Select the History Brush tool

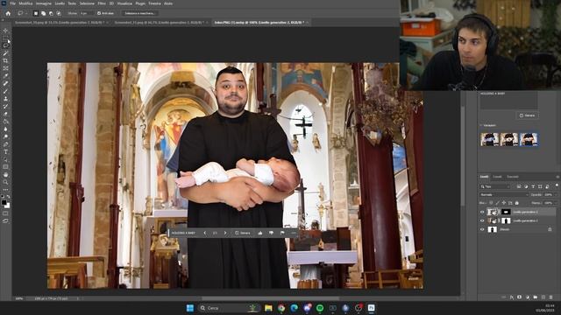[x=5, y=106]
